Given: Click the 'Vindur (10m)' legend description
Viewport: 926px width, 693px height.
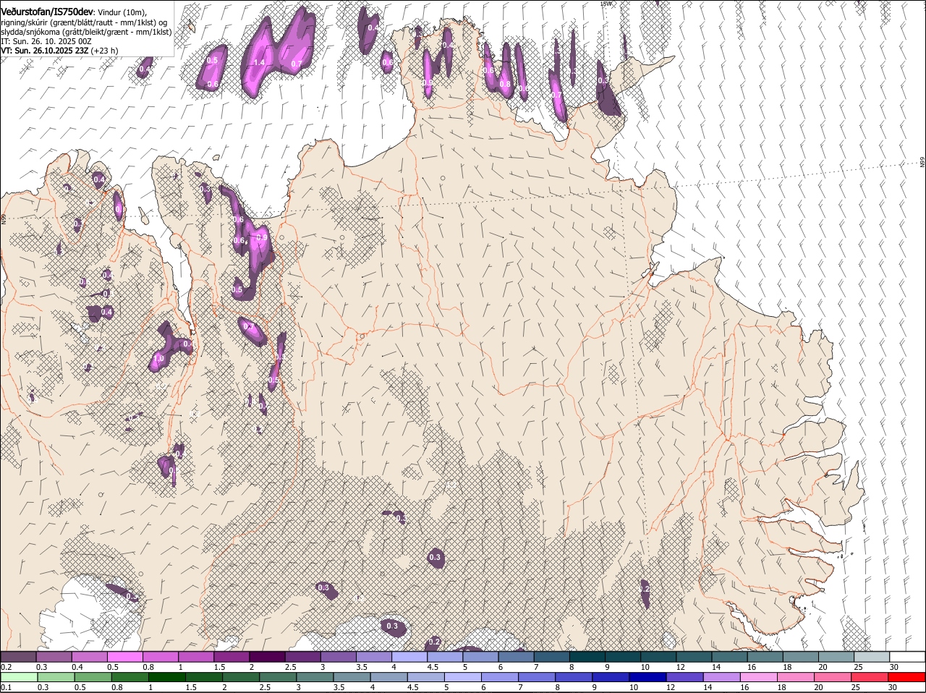Looking at the screenshot, I should [x=122, y=12].
